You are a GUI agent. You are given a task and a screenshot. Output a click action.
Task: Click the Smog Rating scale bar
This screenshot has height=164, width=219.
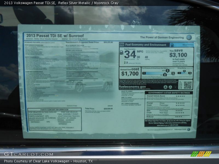(x=185, y=73)
